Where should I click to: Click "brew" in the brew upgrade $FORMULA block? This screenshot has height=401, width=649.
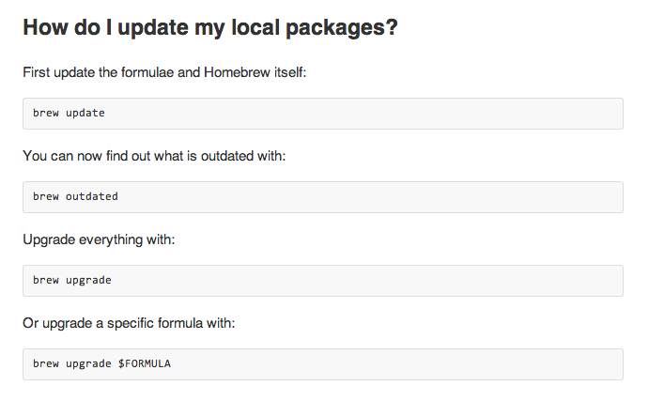coord(45,363)
